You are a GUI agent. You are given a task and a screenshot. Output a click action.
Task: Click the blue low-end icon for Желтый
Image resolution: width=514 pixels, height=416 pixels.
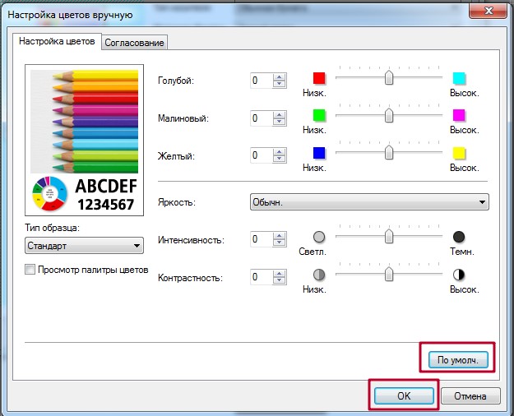point(319,153)
